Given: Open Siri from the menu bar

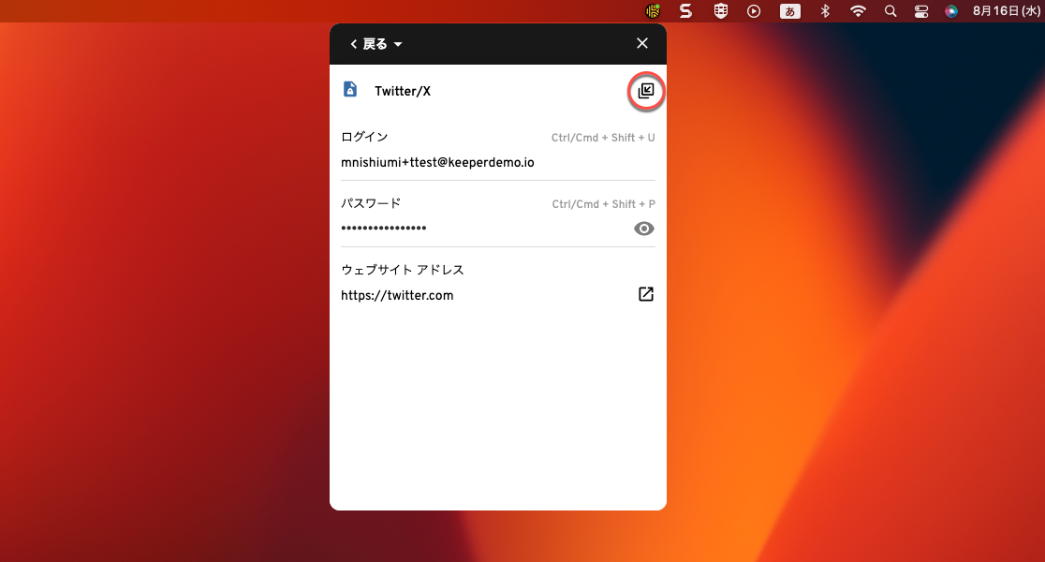Looking at the screenshot, I should [951, 11].
